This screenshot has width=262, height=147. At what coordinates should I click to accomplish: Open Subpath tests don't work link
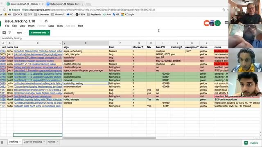pos(38,106)
